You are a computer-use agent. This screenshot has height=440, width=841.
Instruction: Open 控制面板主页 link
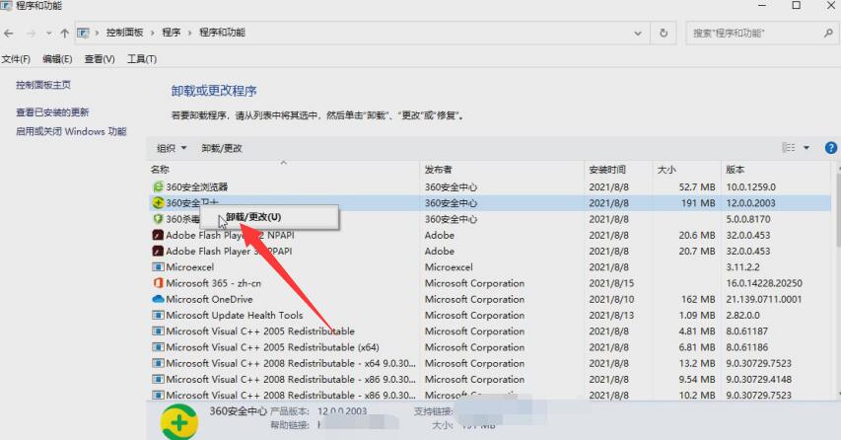click(43, 85)
